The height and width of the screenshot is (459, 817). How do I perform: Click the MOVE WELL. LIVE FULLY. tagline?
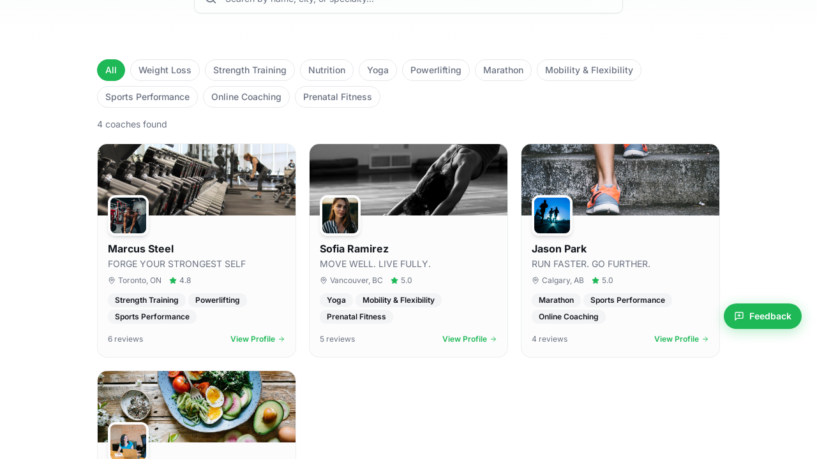click(x=375, y=264)
